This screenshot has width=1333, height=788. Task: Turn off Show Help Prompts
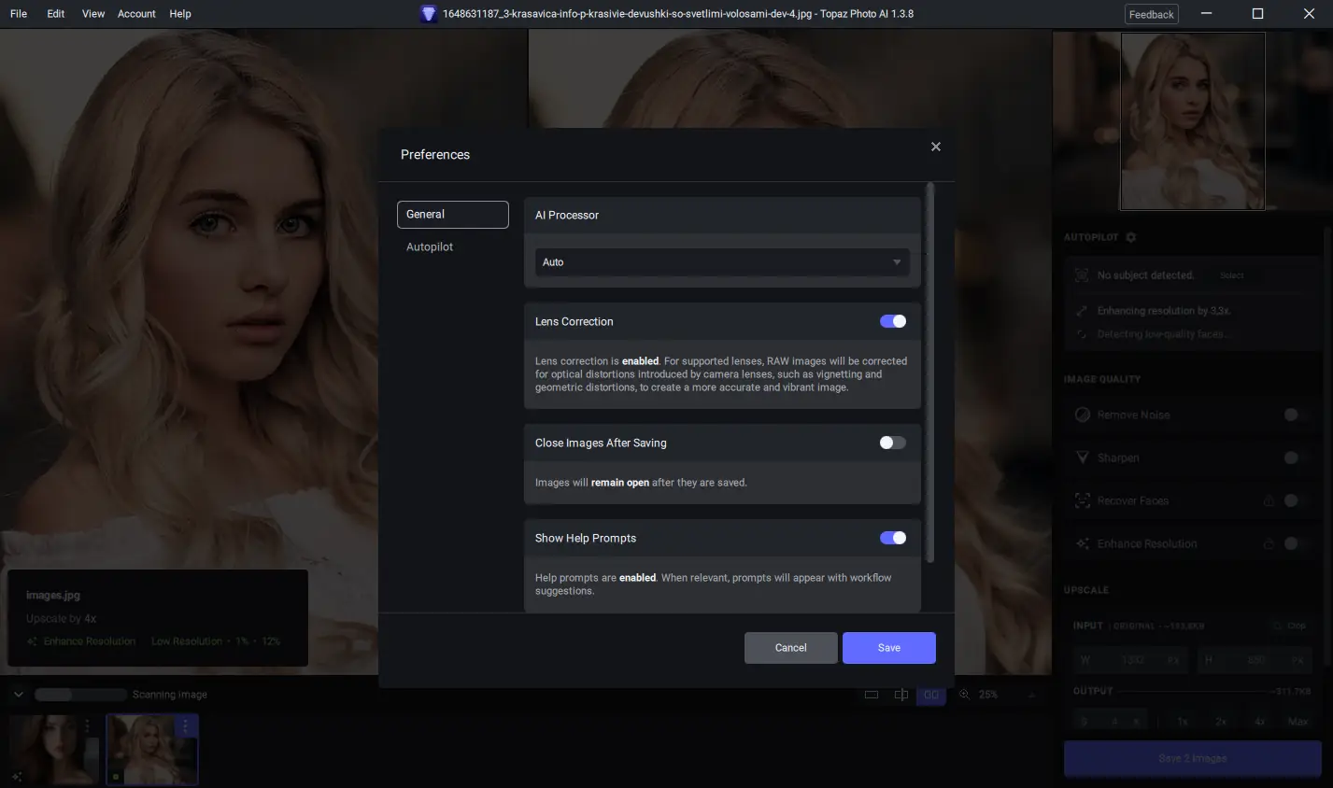[x=893, y=538]
